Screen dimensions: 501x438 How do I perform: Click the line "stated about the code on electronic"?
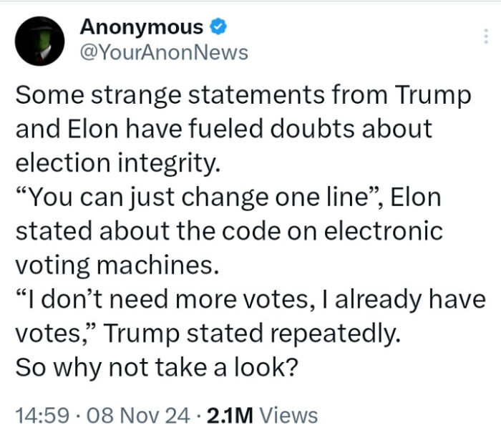point(229,231)
